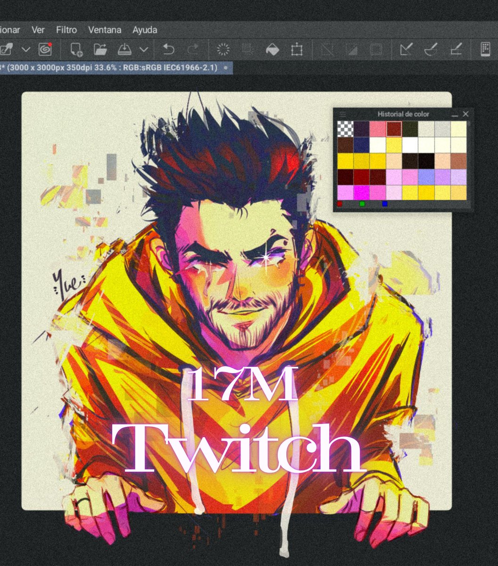
Task: Select the bright magenta swatch
Action: tap(361, 192)
